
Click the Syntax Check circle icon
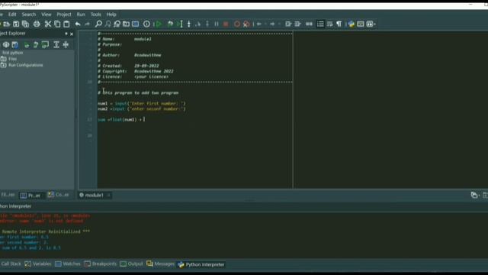(146, 24)
